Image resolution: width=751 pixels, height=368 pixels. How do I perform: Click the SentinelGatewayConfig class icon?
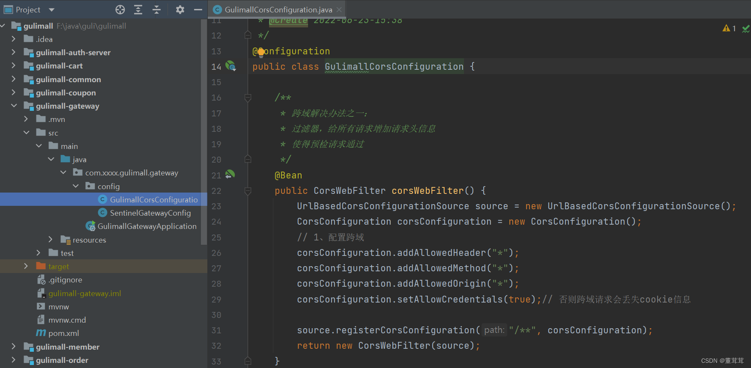pos(103,213)
